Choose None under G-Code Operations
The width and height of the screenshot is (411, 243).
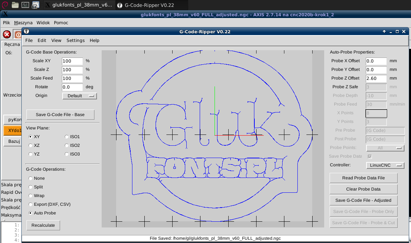click(x=30, y=178)
